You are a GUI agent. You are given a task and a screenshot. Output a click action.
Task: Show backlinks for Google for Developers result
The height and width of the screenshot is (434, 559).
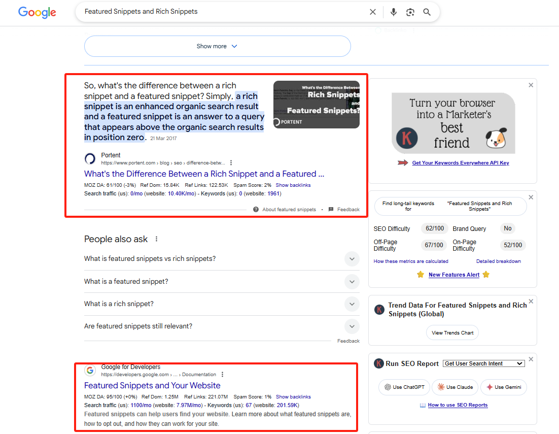click(293, 396)
